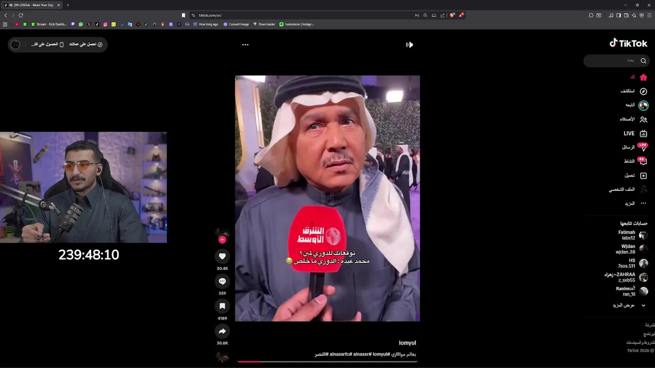
Task: Click the #alnassrfc hashtag
Action: (x=342, y=354)
